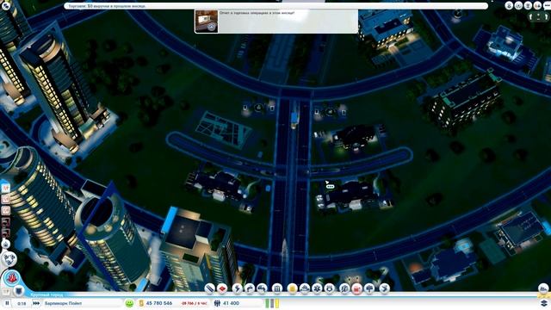This screenshot has width=551, height=310.
Task: Open the Sewage menu
Action: (262, 288)
